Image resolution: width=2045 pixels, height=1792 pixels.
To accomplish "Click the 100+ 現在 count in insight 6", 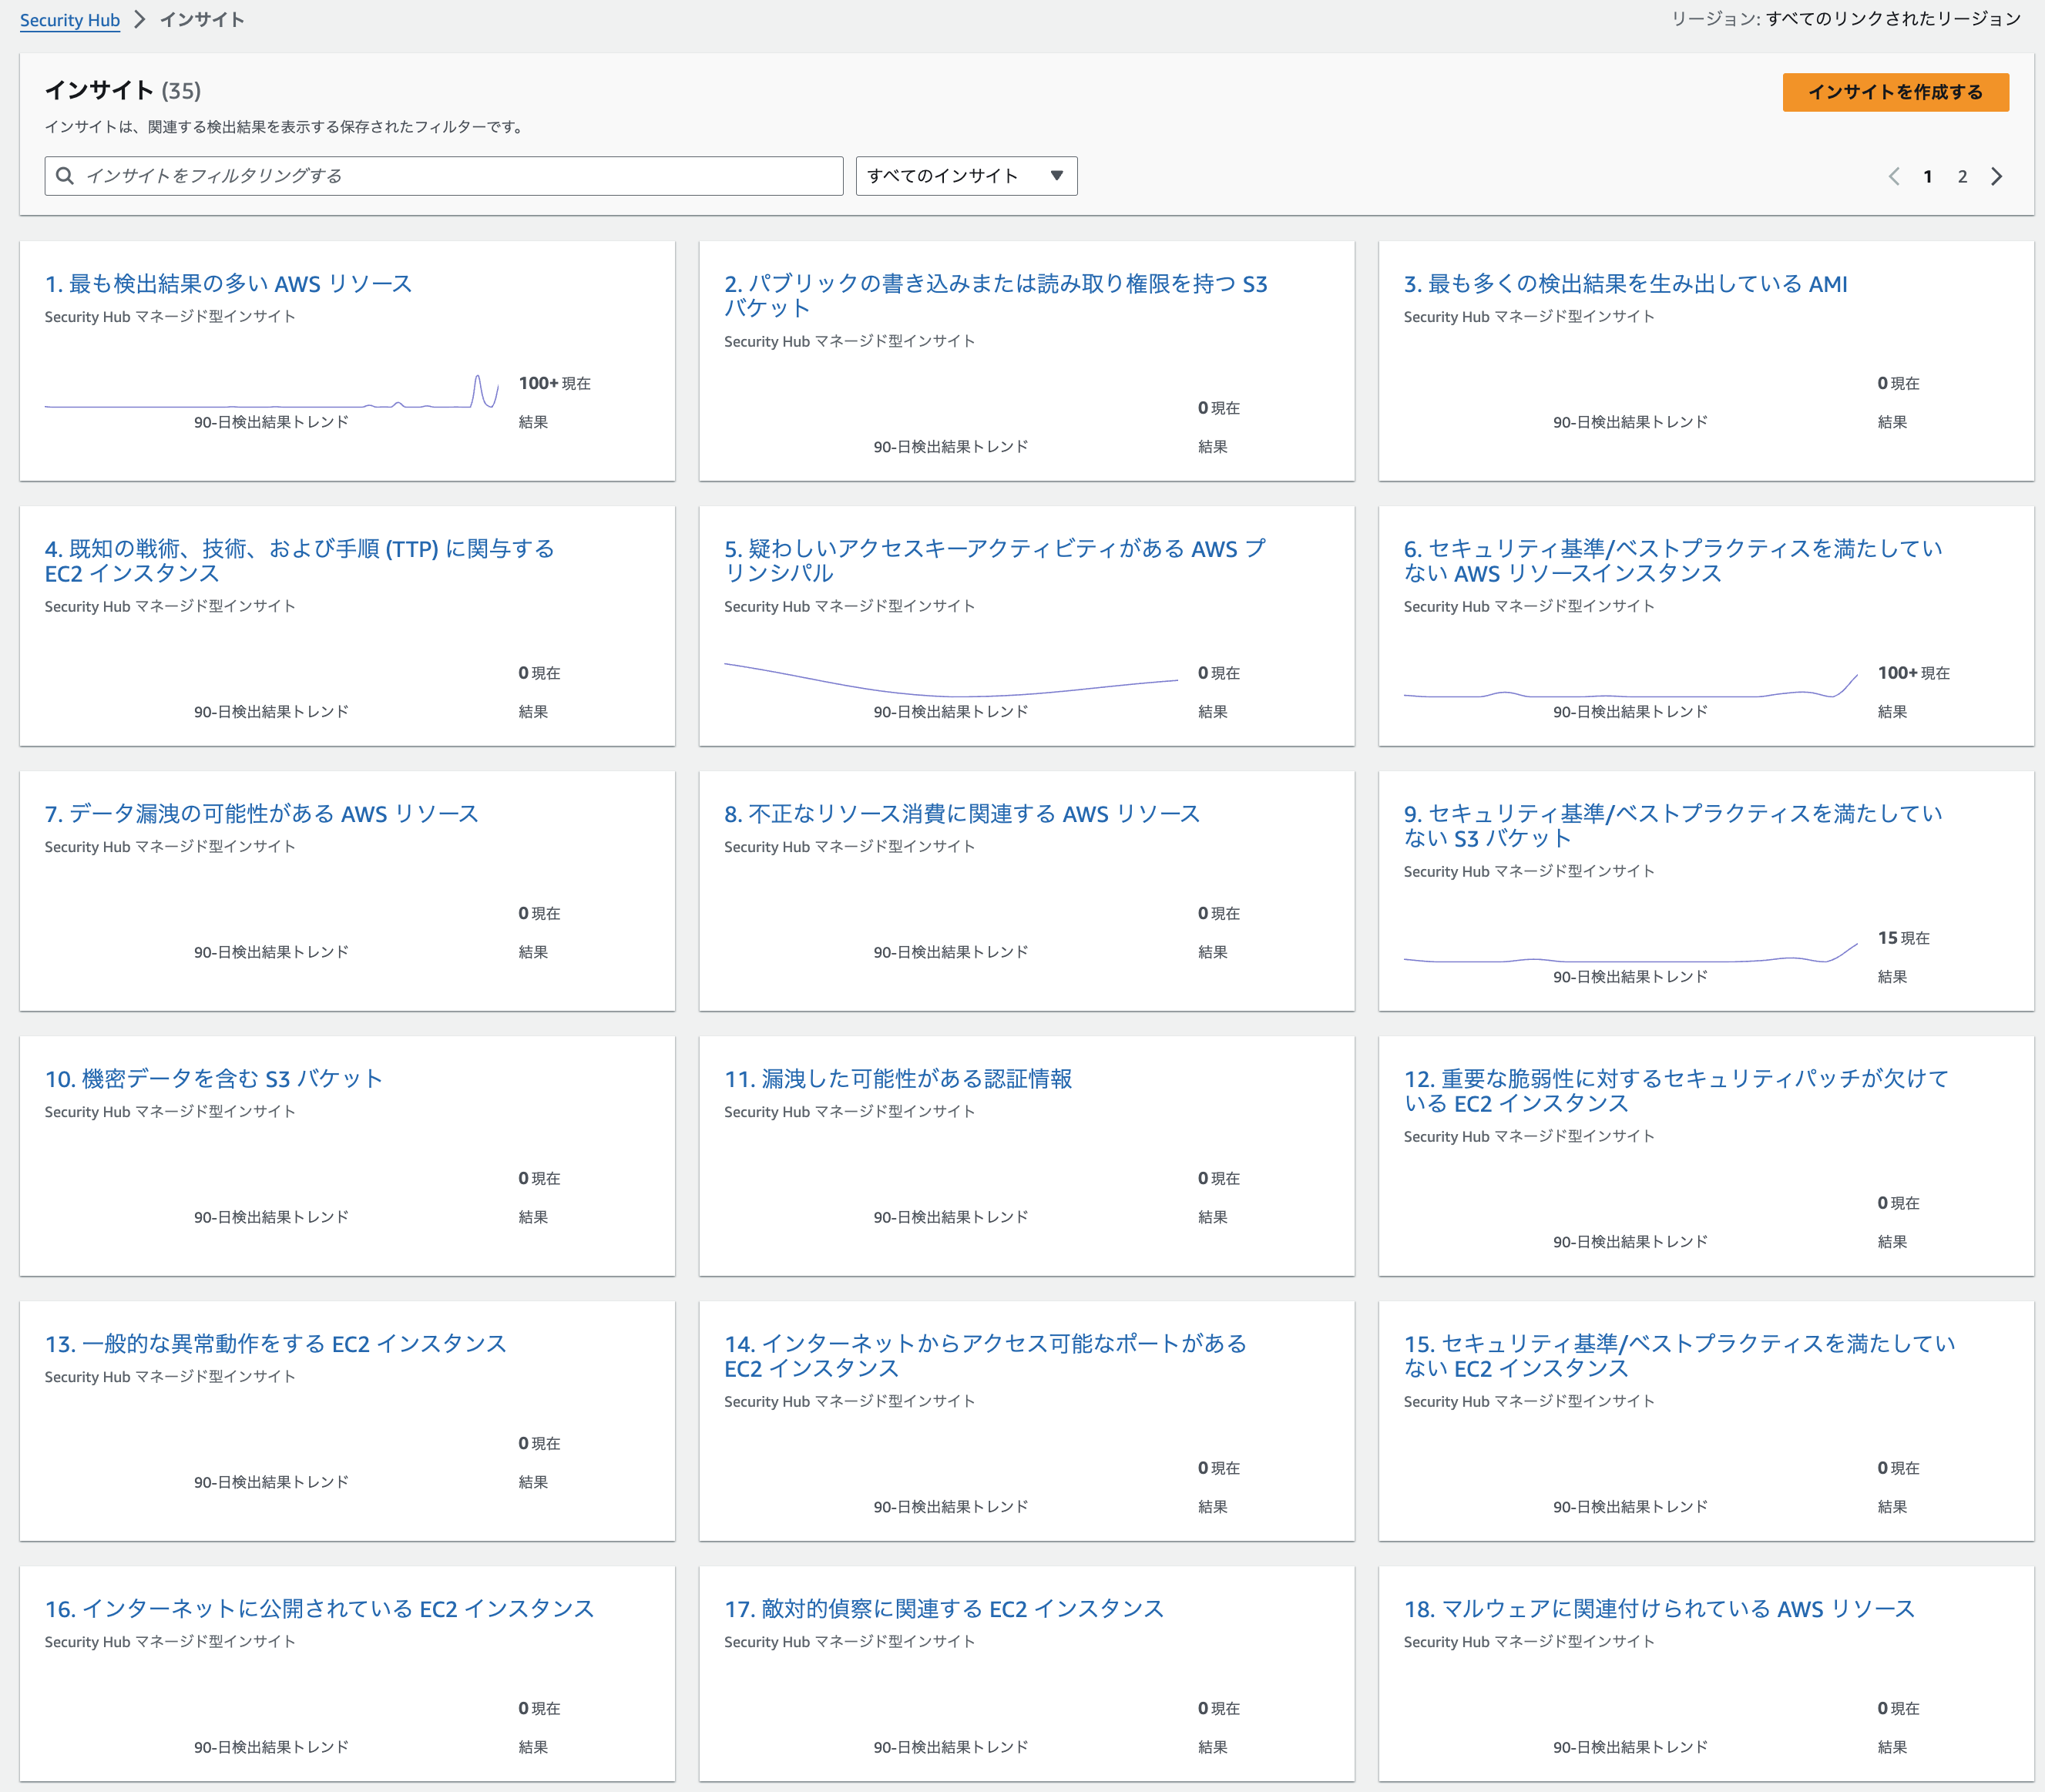I will click(1913, 674).
